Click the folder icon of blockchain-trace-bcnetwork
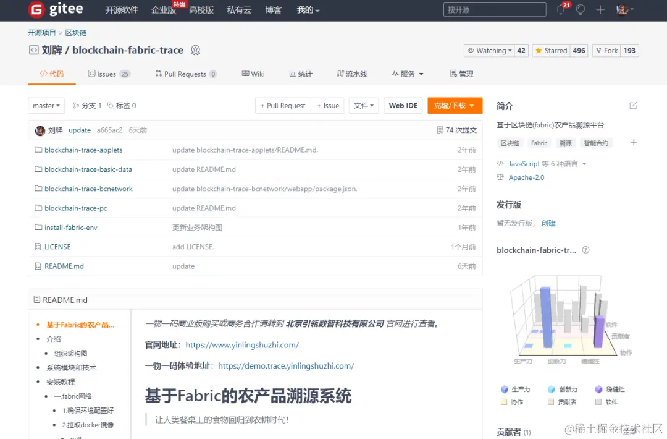 click(38, 189)
